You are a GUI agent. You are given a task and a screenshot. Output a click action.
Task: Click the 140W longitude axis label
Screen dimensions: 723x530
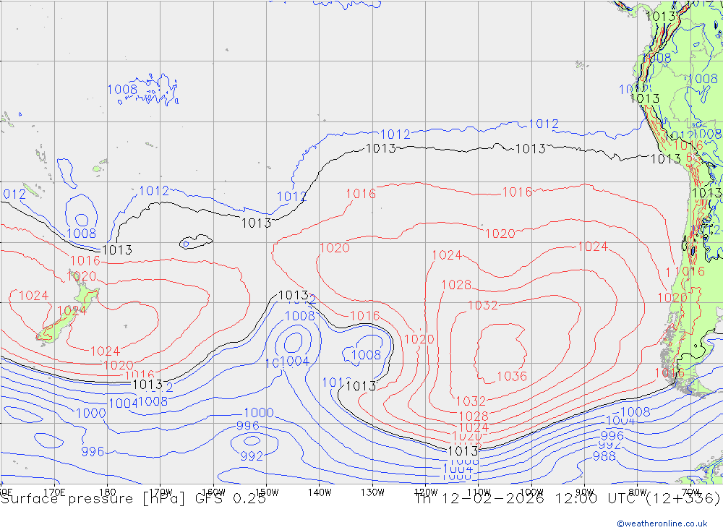tap(319, 492)
